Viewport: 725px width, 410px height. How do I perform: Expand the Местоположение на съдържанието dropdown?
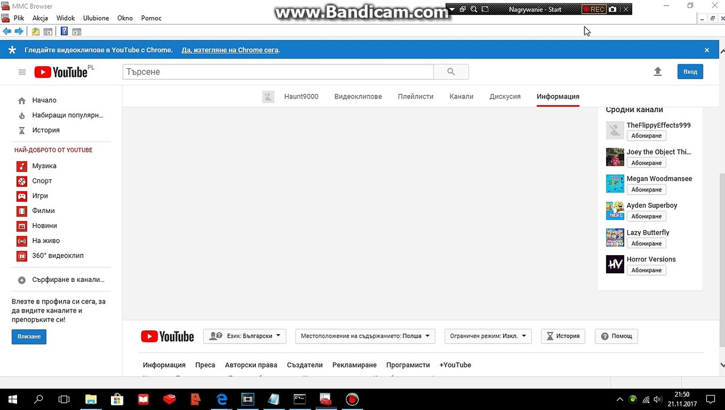pos(365,336)
